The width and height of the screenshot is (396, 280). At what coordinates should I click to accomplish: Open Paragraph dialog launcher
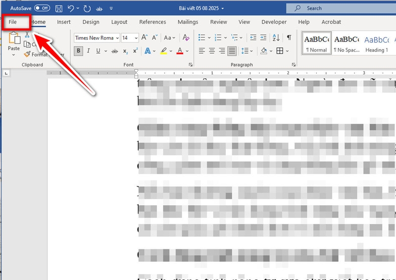294,65
